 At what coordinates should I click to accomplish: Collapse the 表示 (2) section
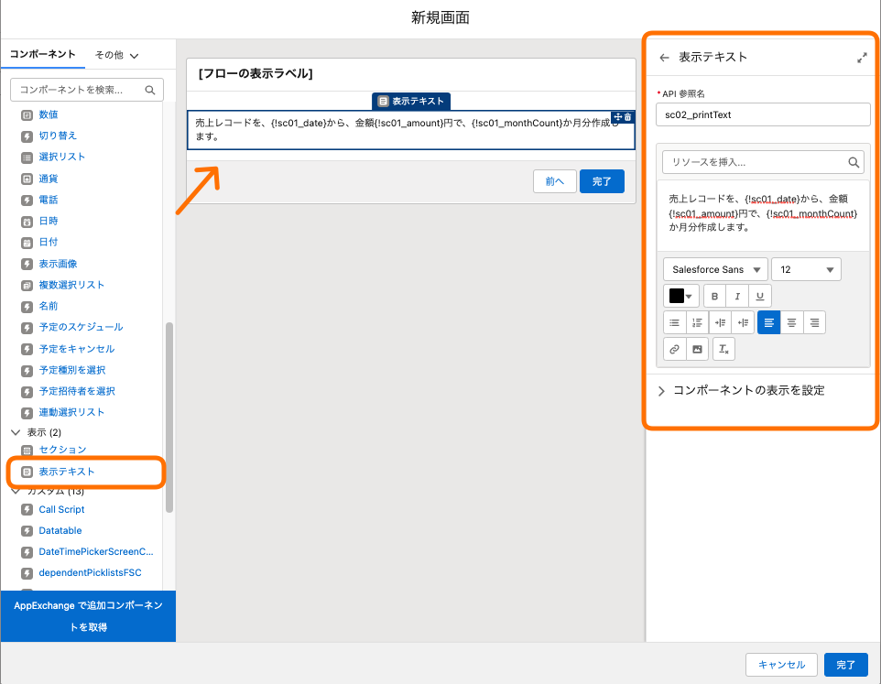point(16,432)
